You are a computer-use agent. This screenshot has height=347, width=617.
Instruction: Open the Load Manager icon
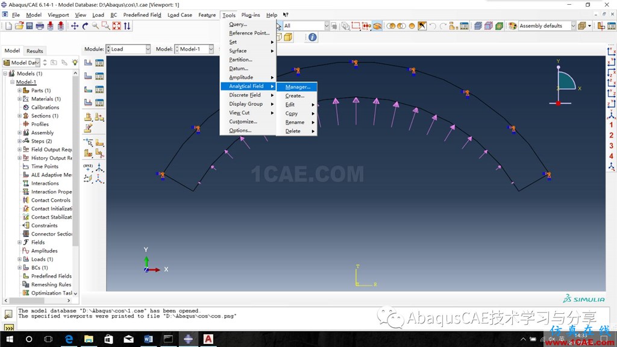point(99,63)
